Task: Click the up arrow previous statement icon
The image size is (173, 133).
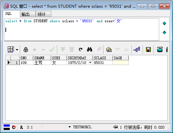Action: 164,23
